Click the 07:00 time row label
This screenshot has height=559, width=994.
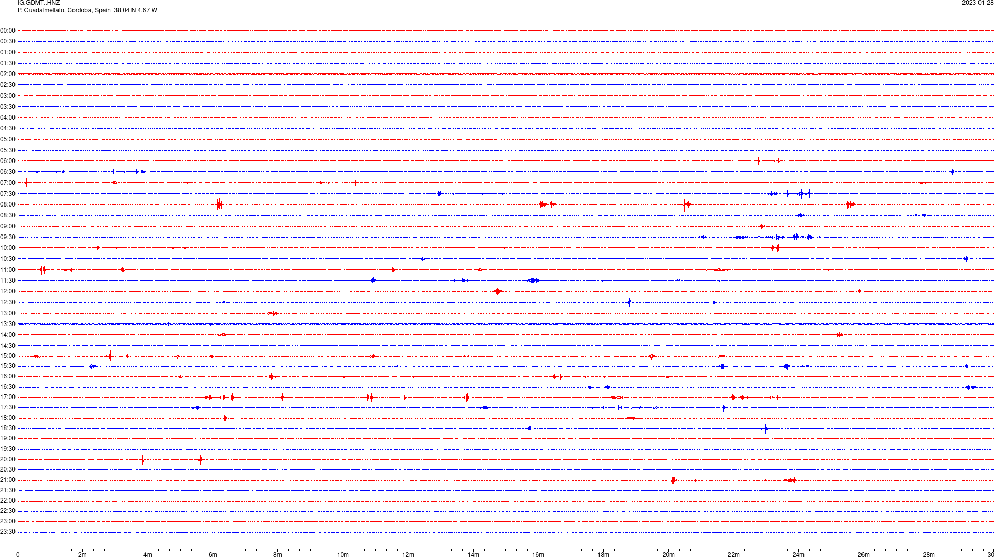pyautogui.click(x=8, y=183)
